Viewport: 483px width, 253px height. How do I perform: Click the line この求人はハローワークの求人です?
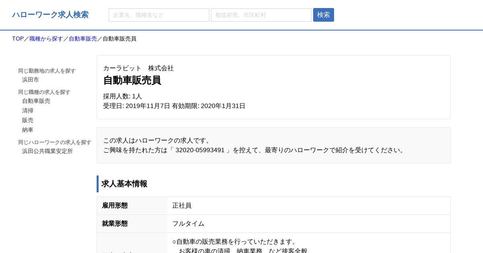(158, 140)
